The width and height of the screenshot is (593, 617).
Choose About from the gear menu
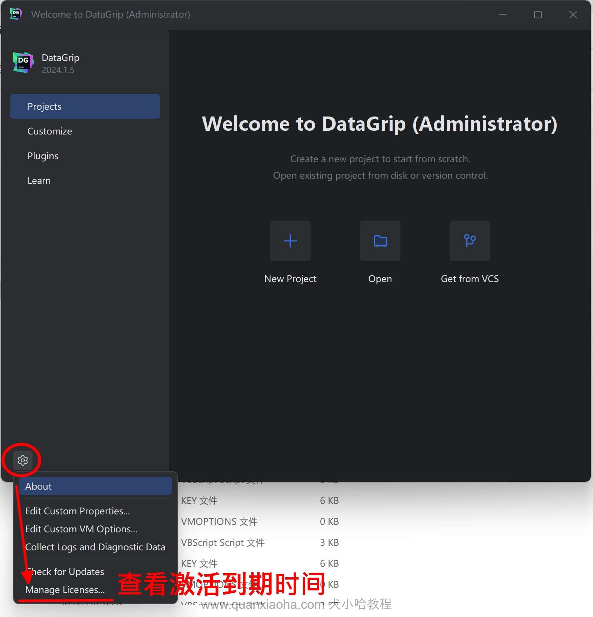tap(96, 486)
